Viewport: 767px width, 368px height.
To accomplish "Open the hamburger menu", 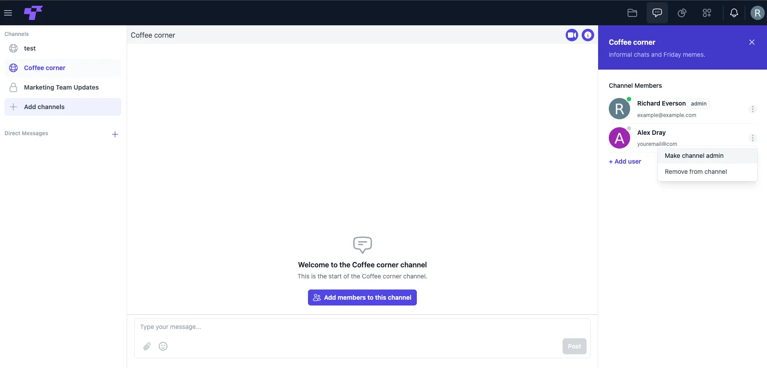I will 8,13.
